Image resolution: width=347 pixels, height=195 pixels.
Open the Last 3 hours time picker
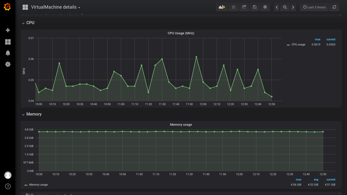[x=314, y=7]
